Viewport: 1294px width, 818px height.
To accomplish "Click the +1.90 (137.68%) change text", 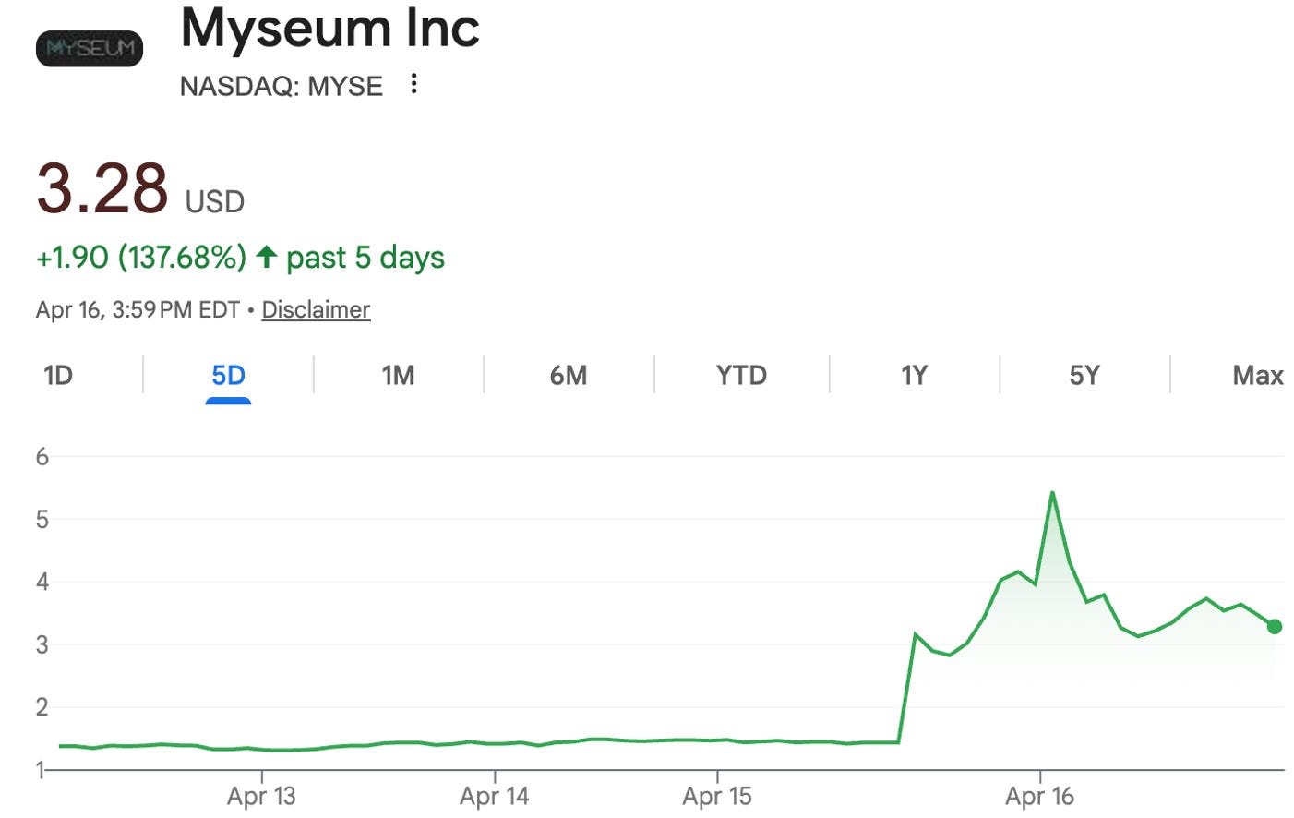I will [141, 257].
